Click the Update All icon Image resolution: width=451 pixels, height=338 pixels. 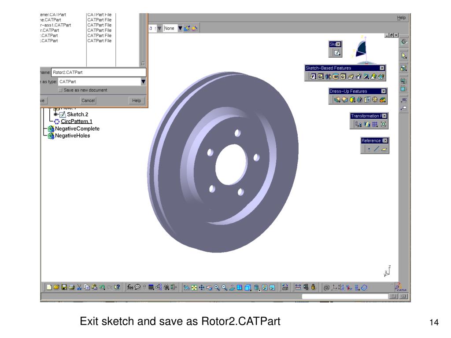(326, 287)
